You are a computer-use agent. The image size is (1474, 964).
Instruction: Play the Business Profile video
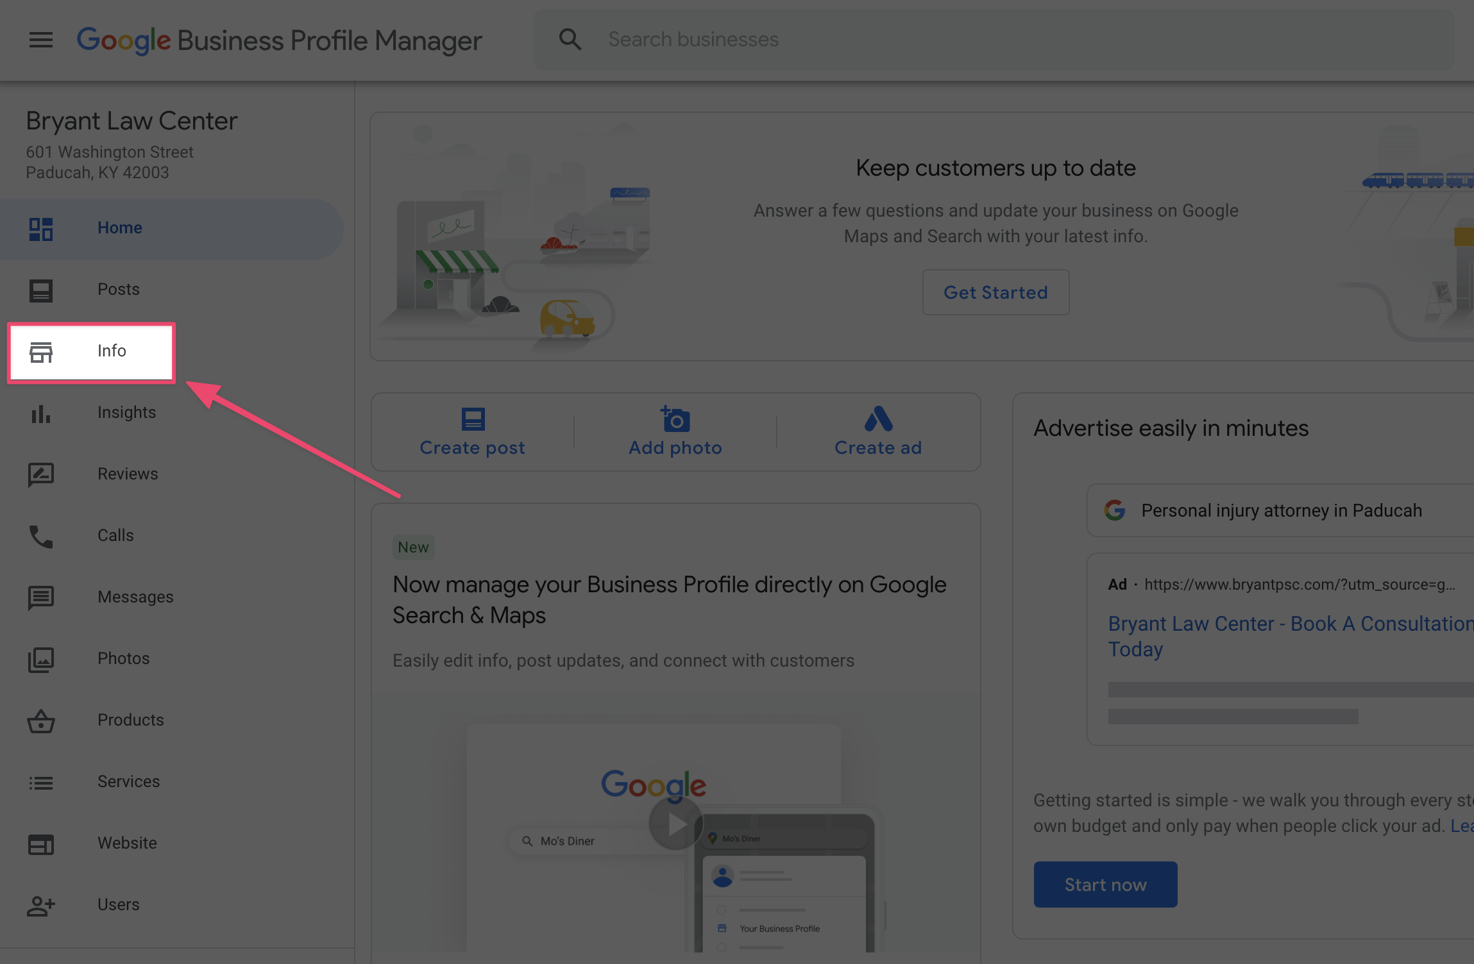tap(675, 824)
